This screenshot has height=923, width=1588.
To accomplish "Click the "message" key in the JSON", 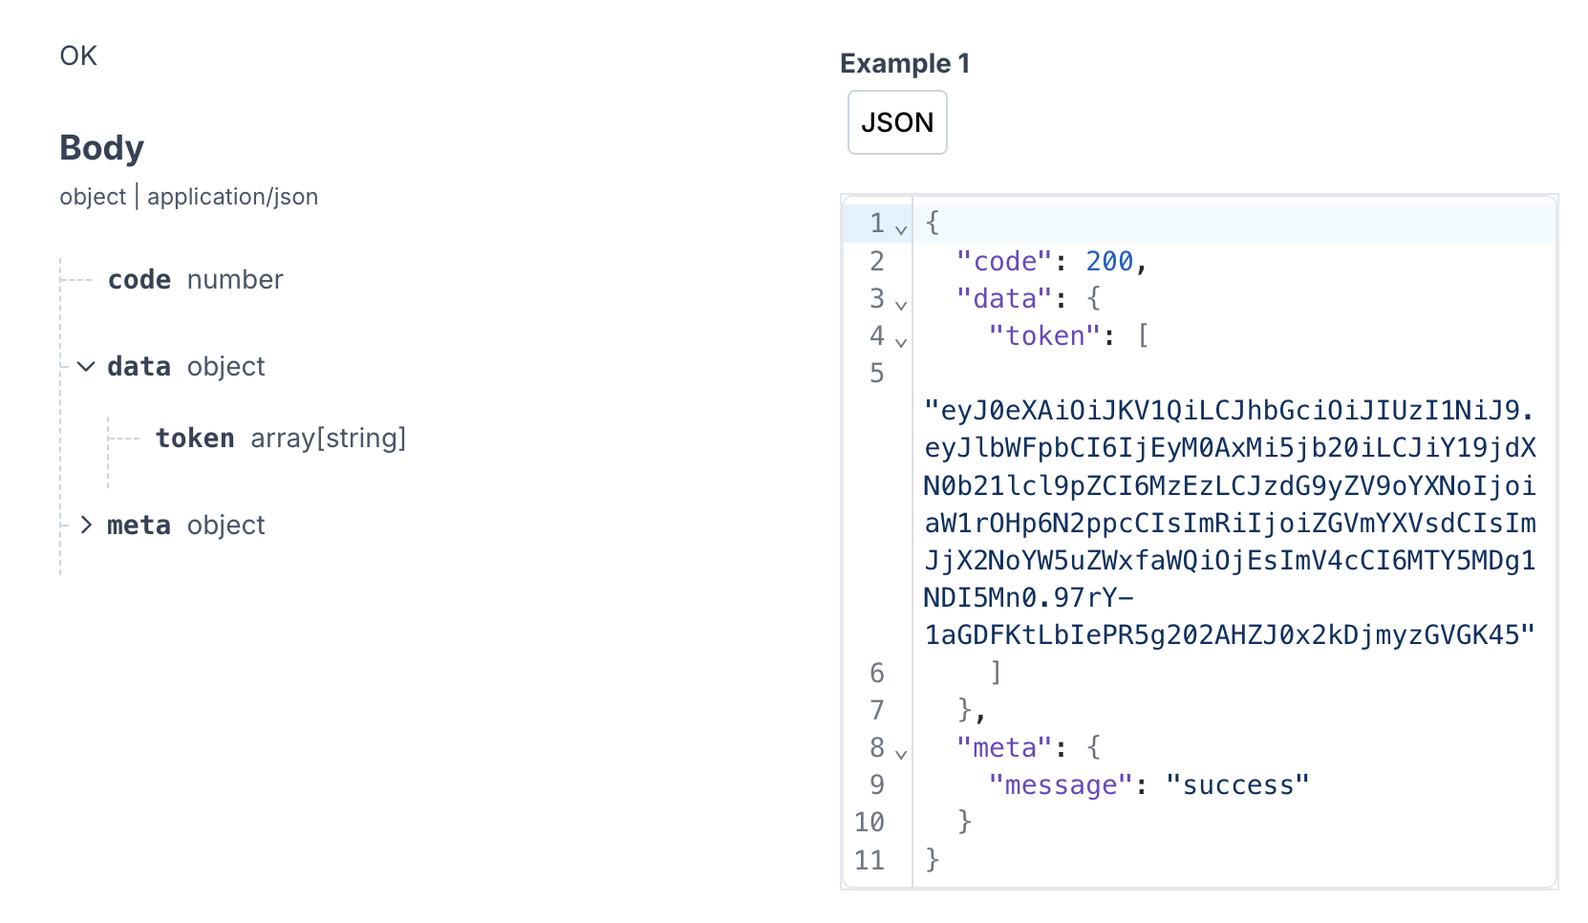I will 1060,785.
